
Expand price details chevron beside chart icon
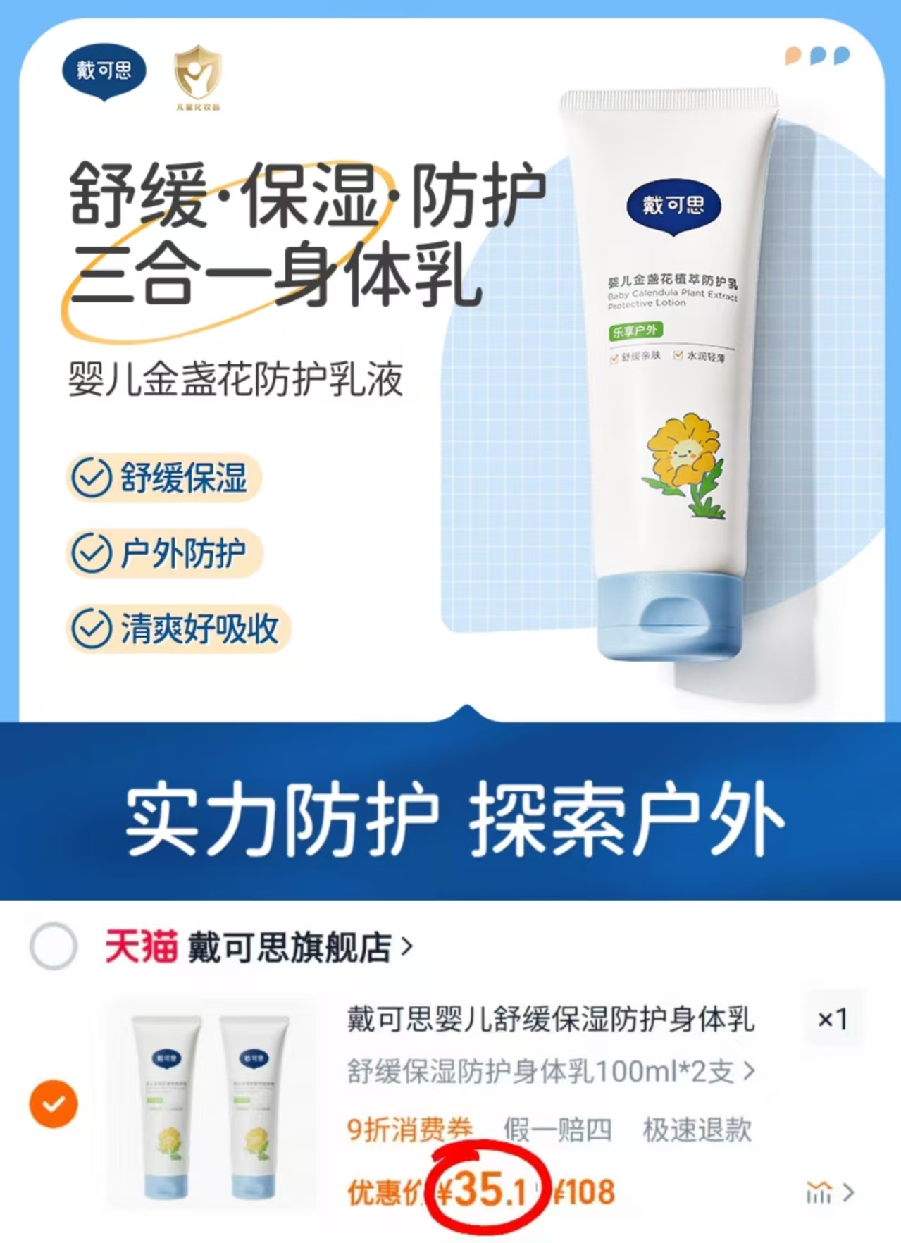tap(849, 1192)
